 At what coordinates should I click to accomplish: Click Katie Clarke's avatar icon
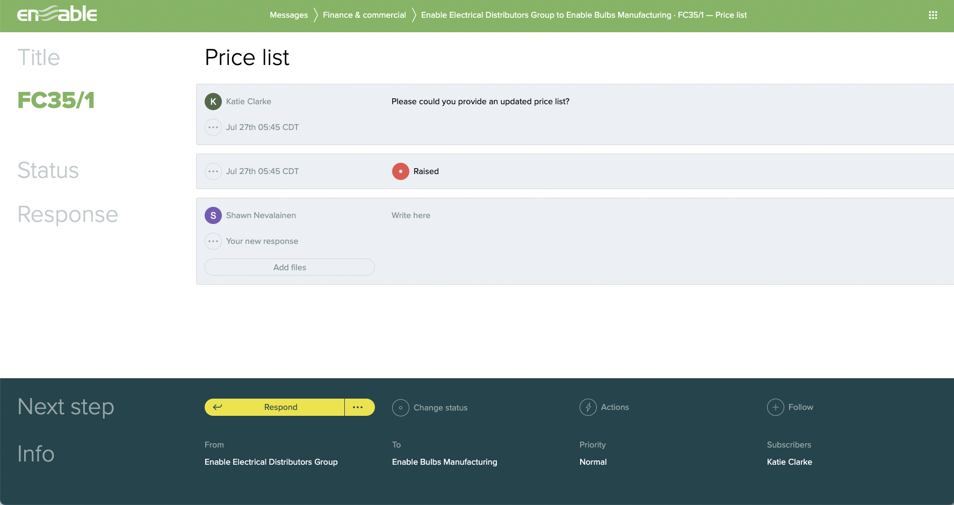click(x=213, y=102)
